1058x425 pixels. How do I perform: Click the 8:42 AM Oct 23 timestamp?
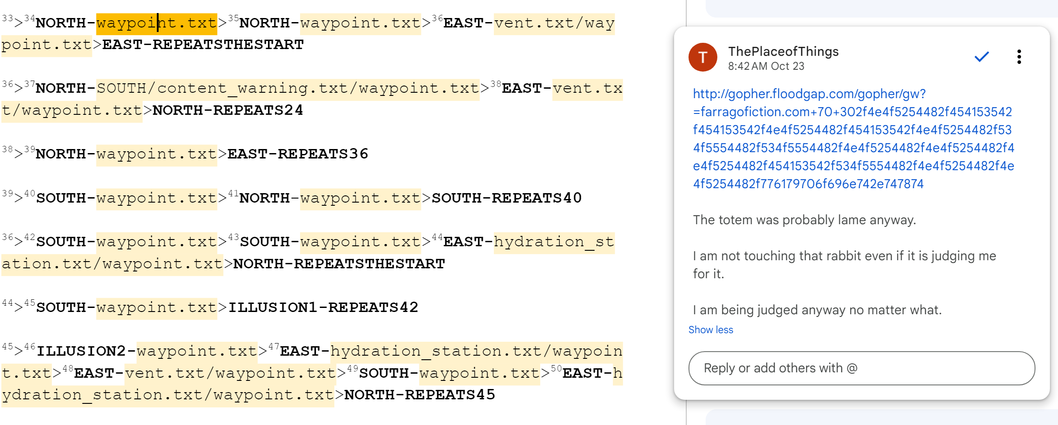tap(766, 66)
